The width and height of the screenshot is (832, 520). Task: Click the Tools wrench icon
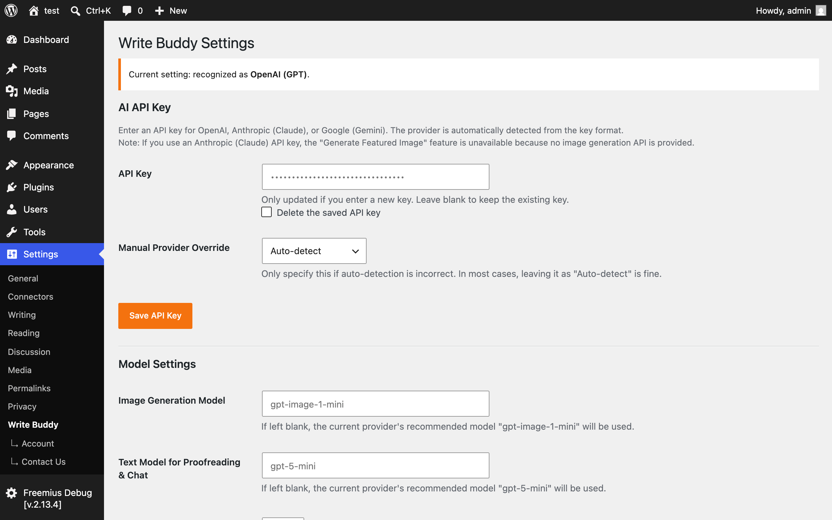(x=12, y=232)
